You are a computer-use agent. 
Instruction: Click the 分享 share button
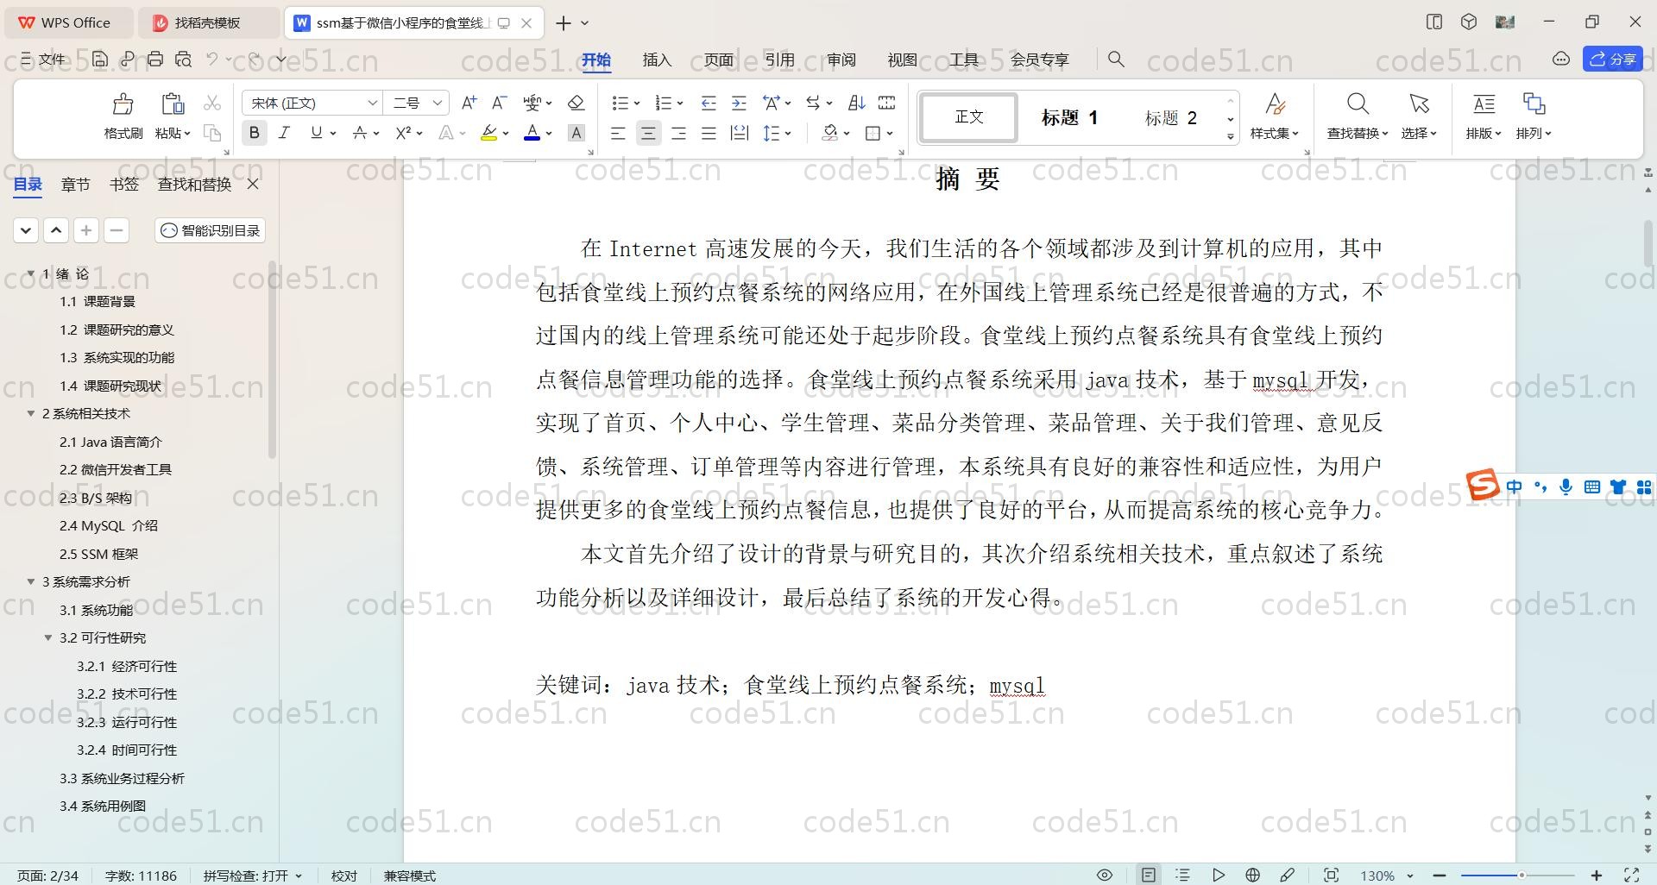[1612, 60]
